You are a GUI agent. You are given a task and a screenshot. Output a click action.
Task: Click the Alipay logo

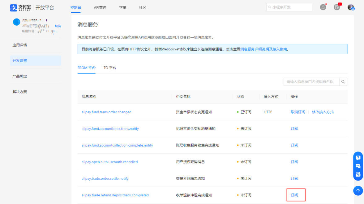coord(20,8)
